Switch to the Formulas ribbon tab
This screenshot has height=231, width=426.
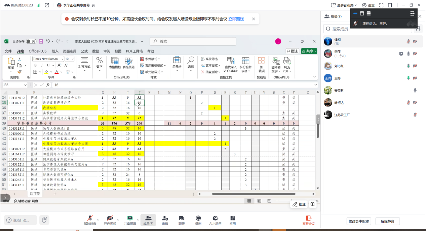pos(84,51)
